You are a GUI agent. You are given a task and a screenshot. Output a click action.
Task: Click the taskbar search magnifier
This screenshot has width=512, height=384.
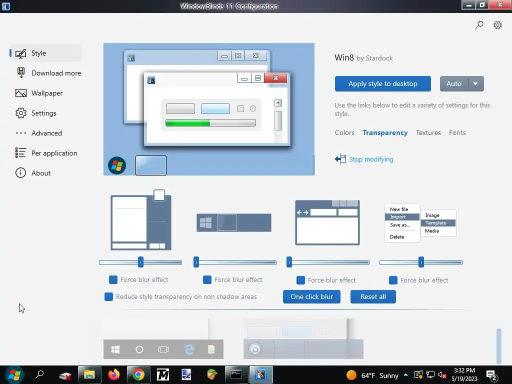(x=39, y=374)
